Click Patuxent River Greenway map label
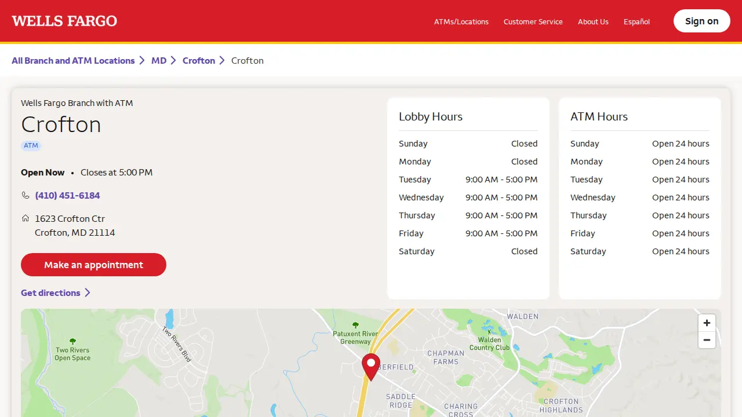742x417 pixels. 355,338
